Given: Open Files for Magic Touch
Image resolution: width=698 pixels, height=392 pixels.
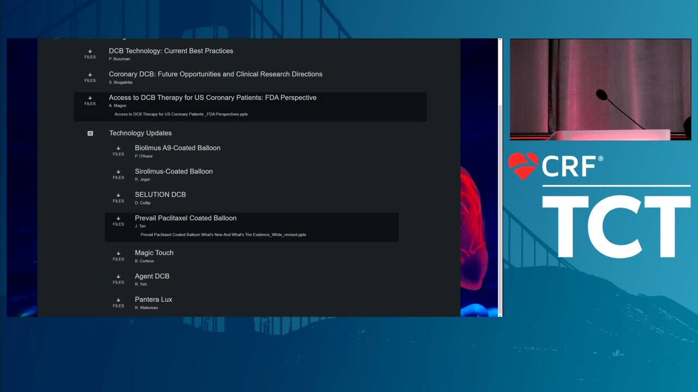Looking at the screenshot, I should (118, 256).
